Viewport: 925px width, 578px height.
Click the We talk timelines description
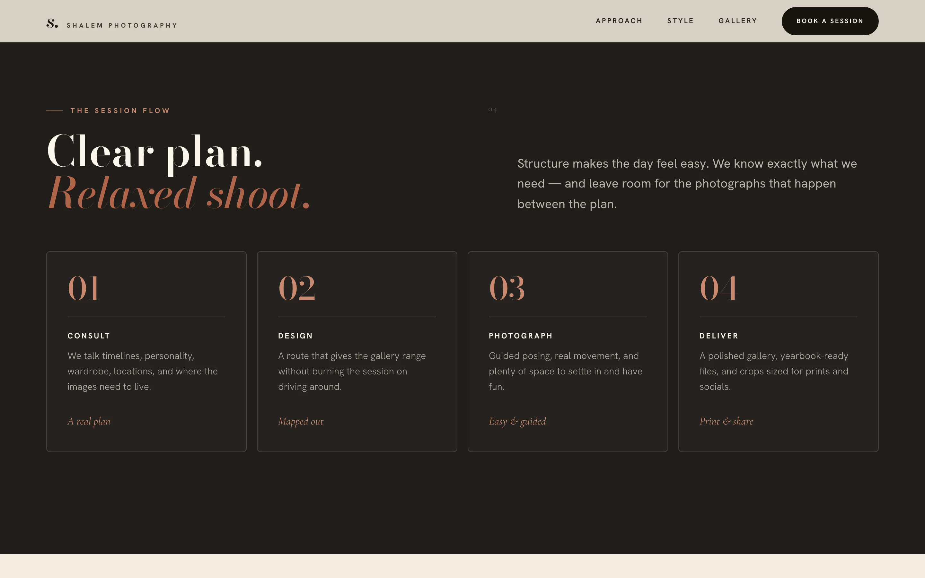pos(143,371)
